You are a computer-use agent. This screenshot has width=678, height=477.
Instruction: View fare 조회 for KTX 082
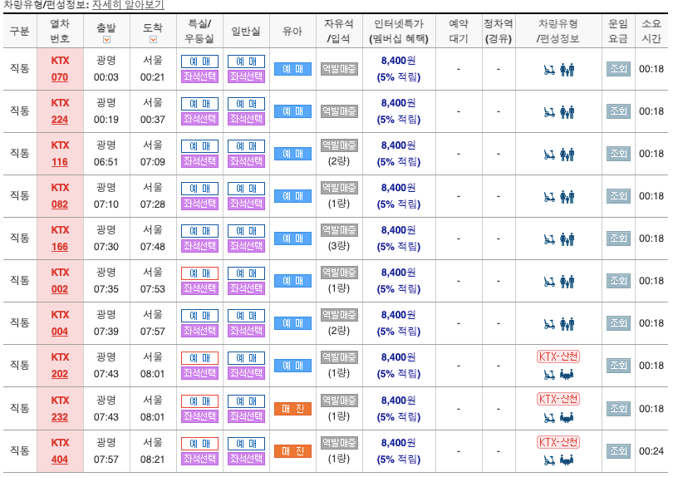click(618, 196)
